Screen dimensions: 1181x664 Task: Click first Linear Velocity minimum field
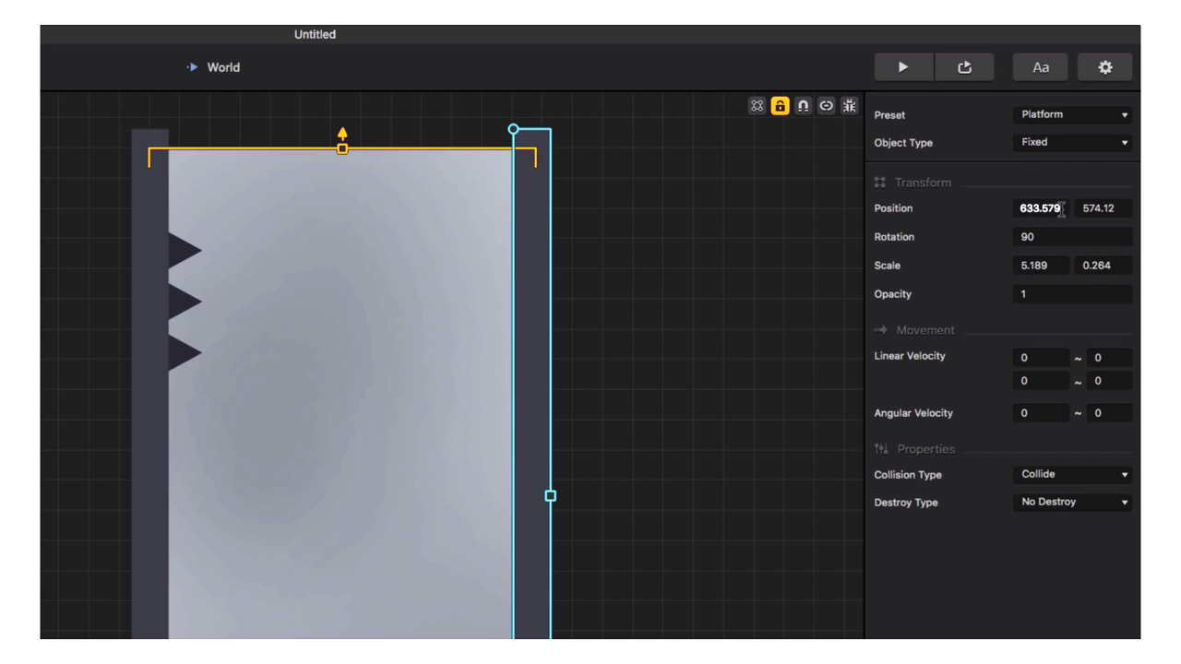(x=1041, y=358)
